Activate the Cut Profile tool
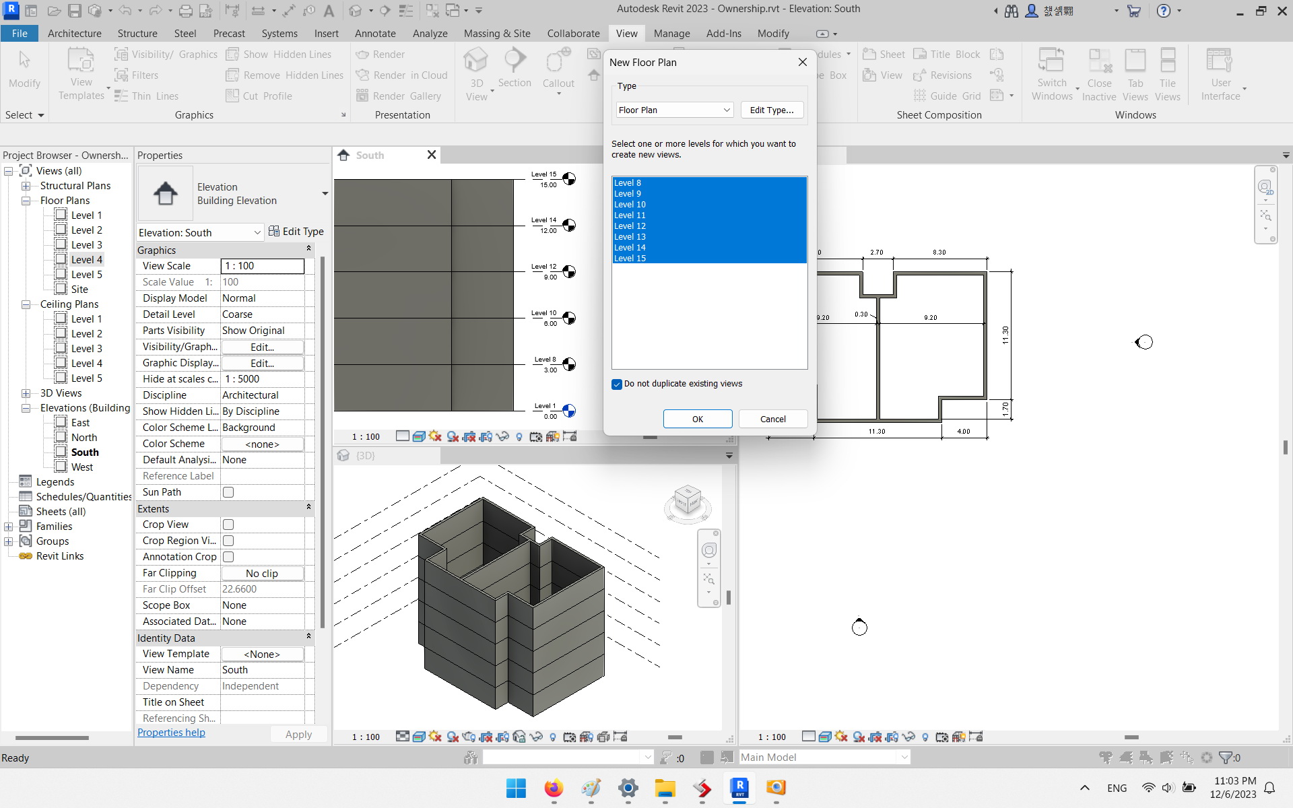This screenshot has height=808, width=1293. click(267, 96)
